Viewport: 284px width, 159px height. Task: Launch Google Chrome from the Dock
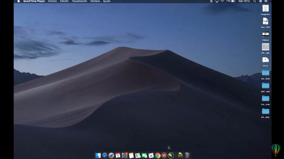(x=157, y=156)
